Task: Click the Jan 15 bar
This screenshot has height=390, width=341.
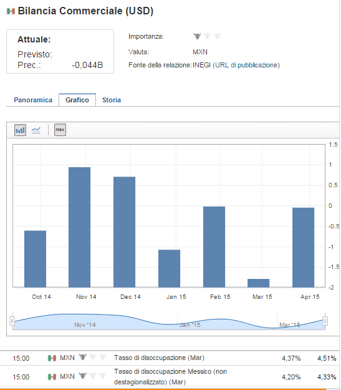Action: (x=170, y=268)
